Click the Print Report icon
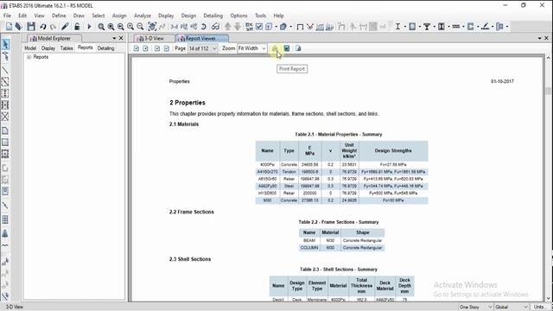Screen dimensions: 553x311 [x=275, y=48]
